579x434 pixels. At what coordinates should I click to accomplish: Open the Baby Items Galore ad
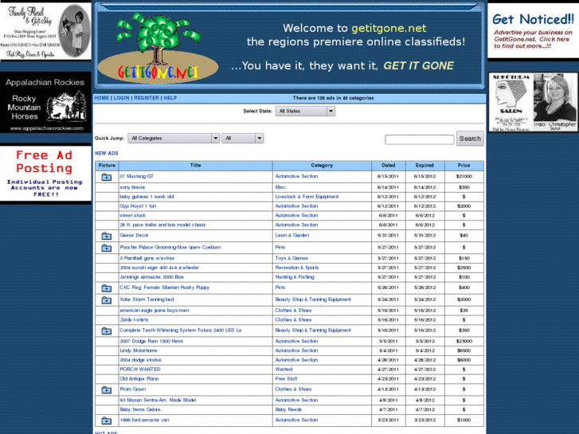coord(141,409)
